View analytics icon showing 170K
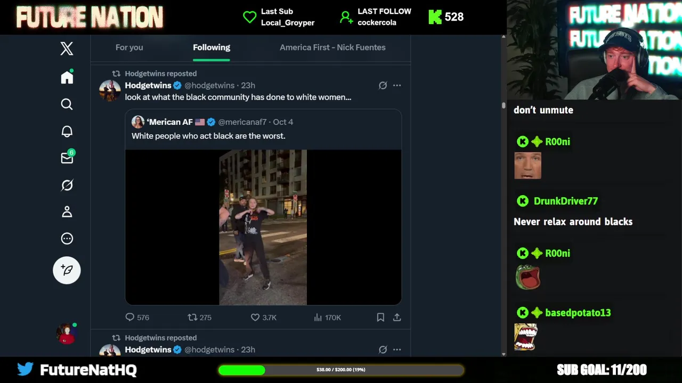Viewport: 682px width, 383px height. tap(318, 317)
